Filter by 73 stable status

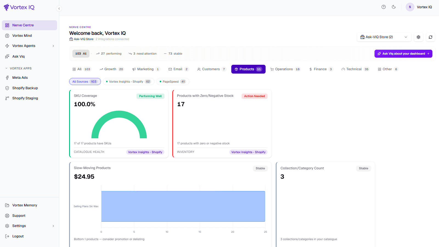point(173,54)
